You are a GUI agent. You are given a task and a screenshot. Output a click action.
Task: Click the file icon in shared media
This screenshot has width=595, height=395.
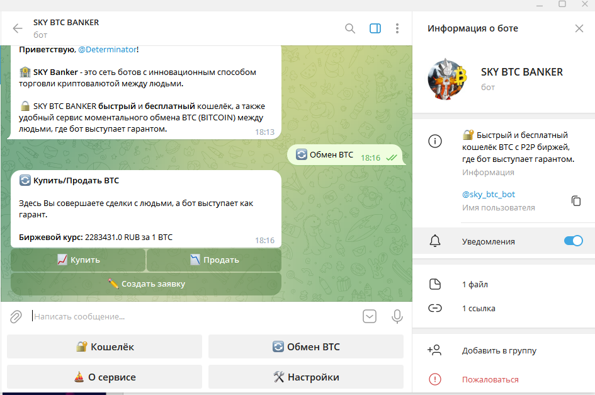pyautogui.click(x=435, y=284)
